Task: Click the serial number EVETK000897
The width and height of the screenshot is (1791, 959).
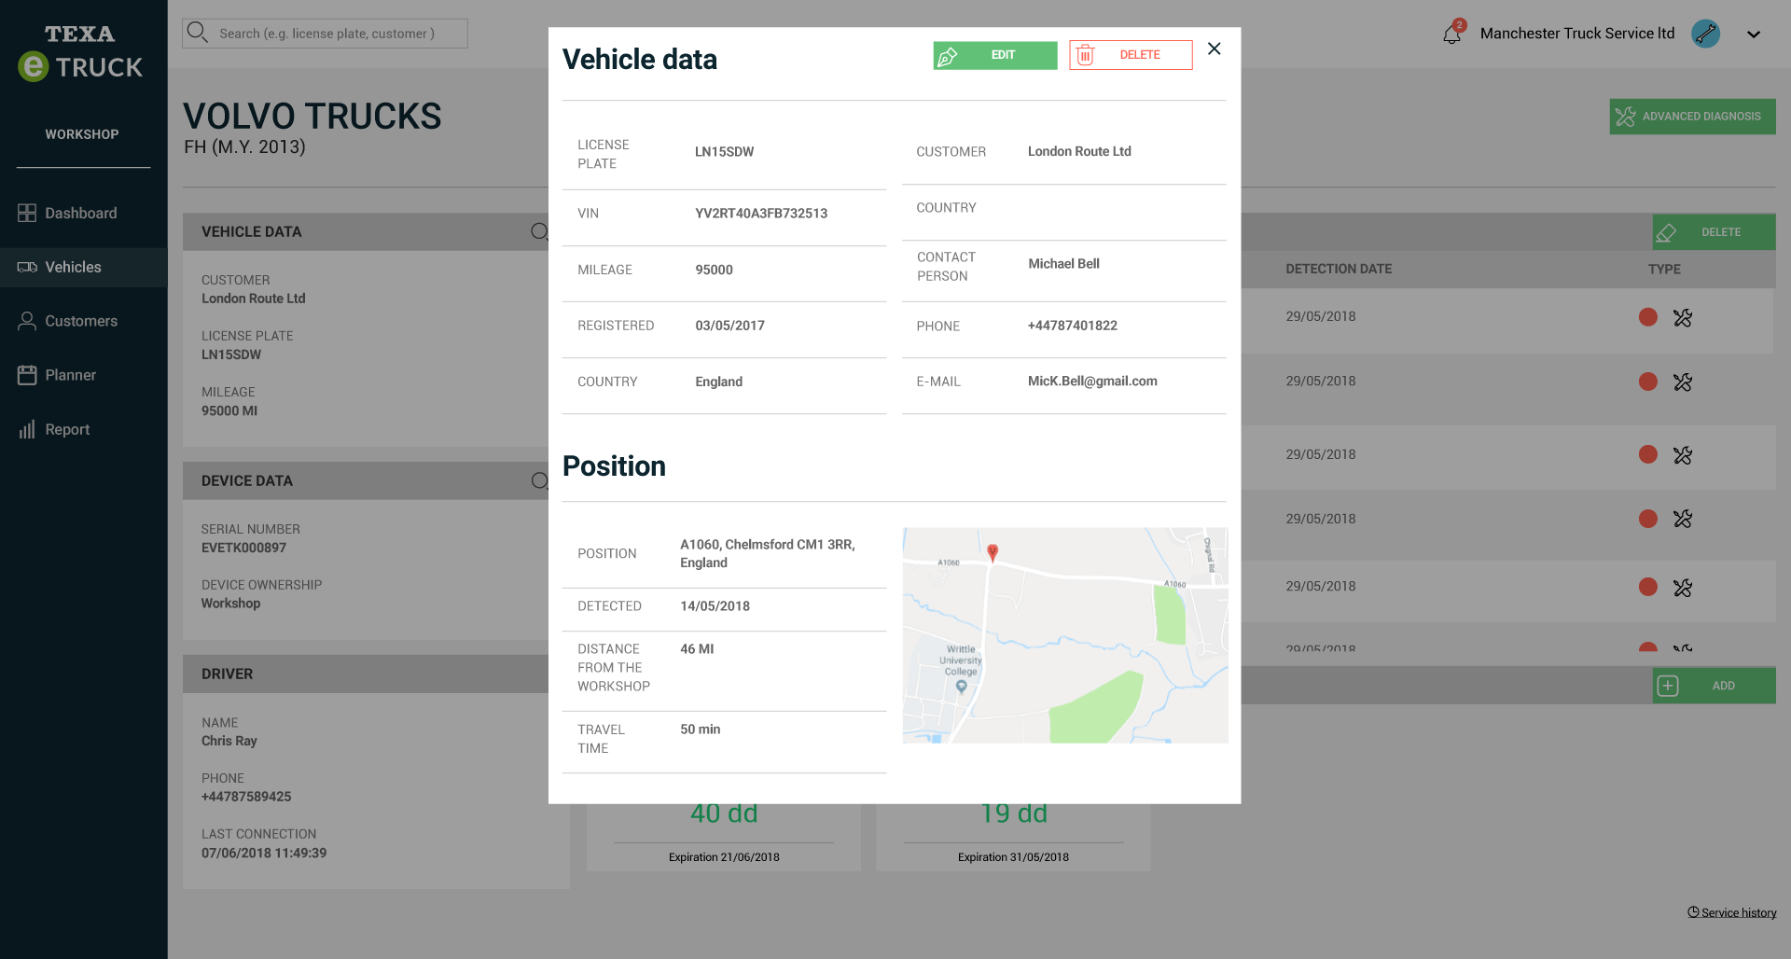Action: (x=243, y=548)
